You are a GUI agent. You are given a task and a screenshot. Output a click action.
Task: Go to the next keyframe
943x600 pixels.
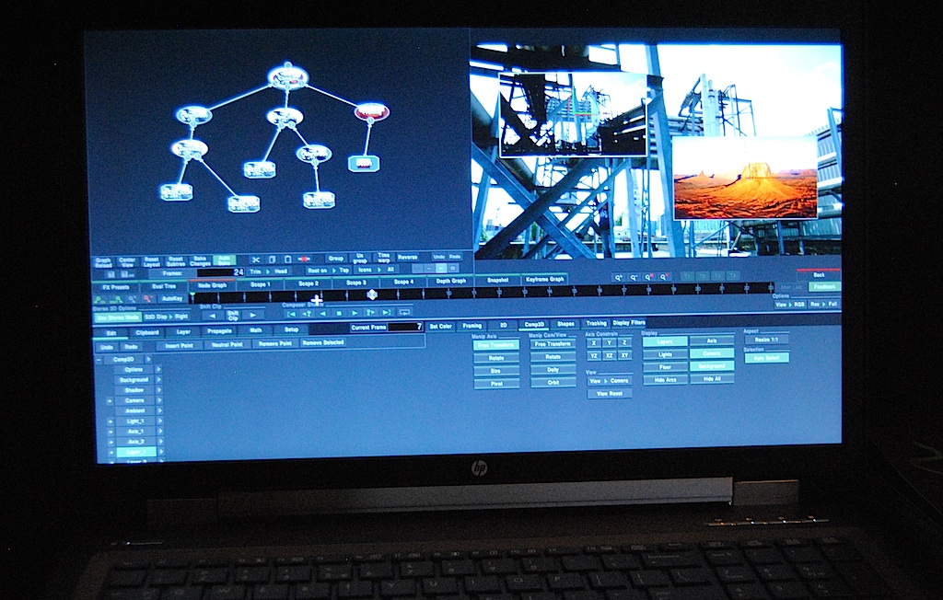[x=370, y=313]
